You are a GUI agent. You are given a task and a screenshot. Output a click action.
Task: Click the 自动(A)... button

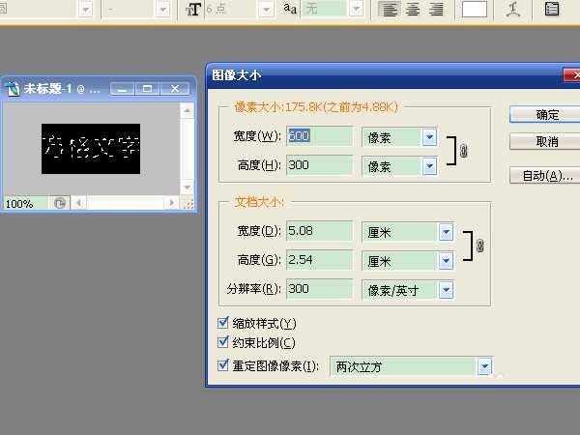546,176
